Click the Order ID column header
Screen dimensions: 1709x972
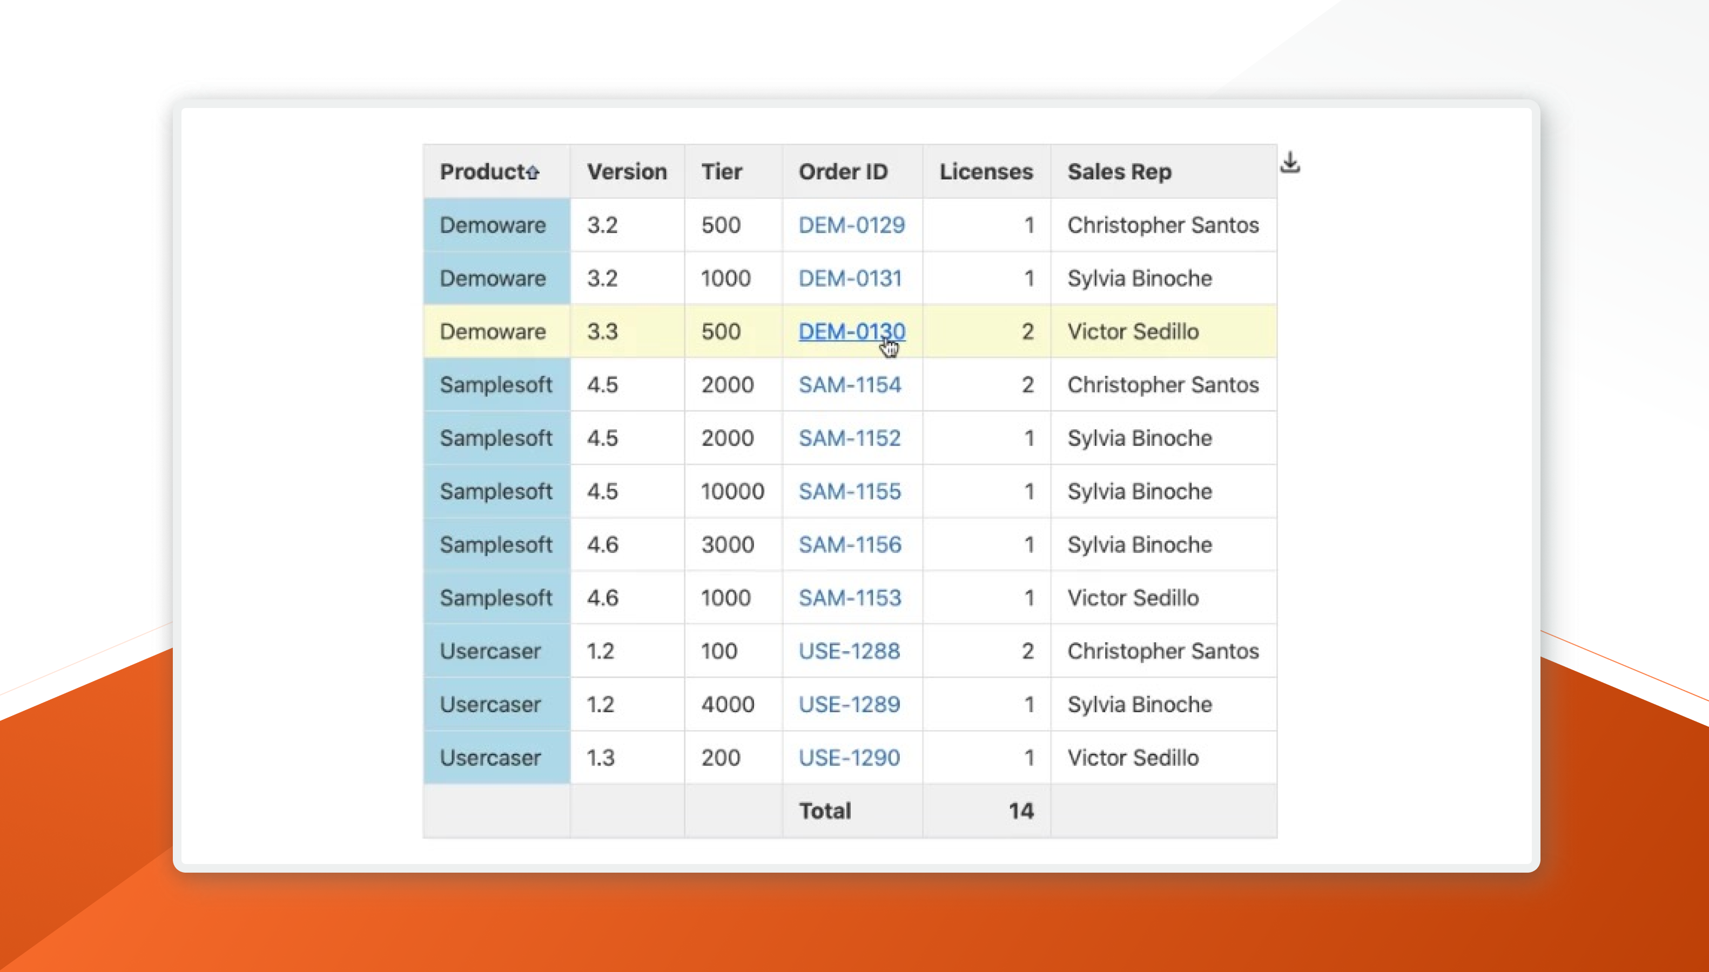click(843, 172)
